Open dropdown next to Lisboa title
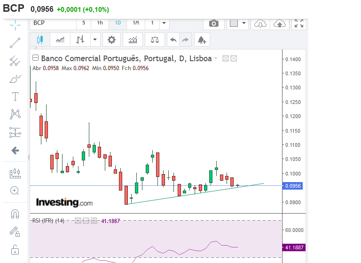 216,58
